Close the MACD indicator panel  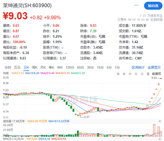160,139
